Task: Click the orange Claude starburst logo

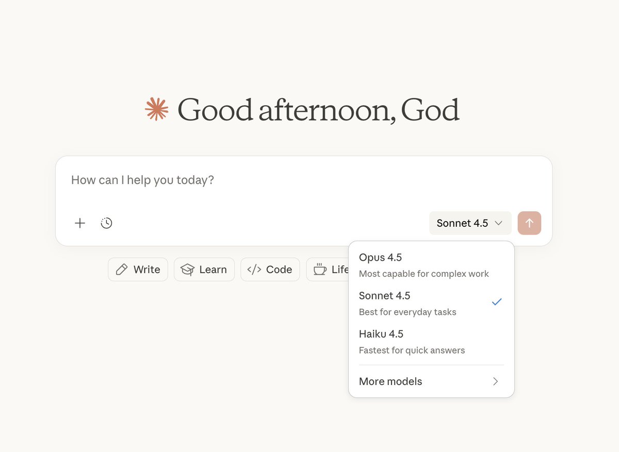Action: tap(157, 109)
